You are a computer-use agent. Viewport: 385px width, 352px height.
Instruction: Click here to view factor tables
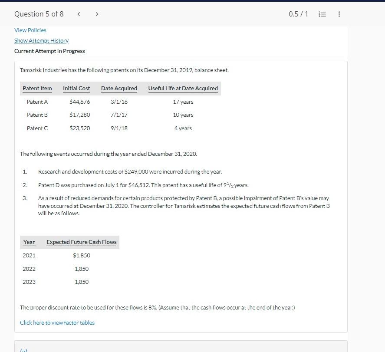(57, 322)
